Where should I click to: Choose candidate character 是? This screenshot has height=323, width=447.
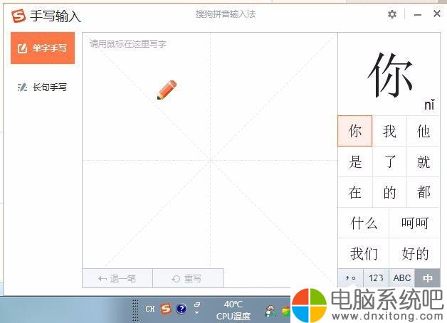coord(355,161)
